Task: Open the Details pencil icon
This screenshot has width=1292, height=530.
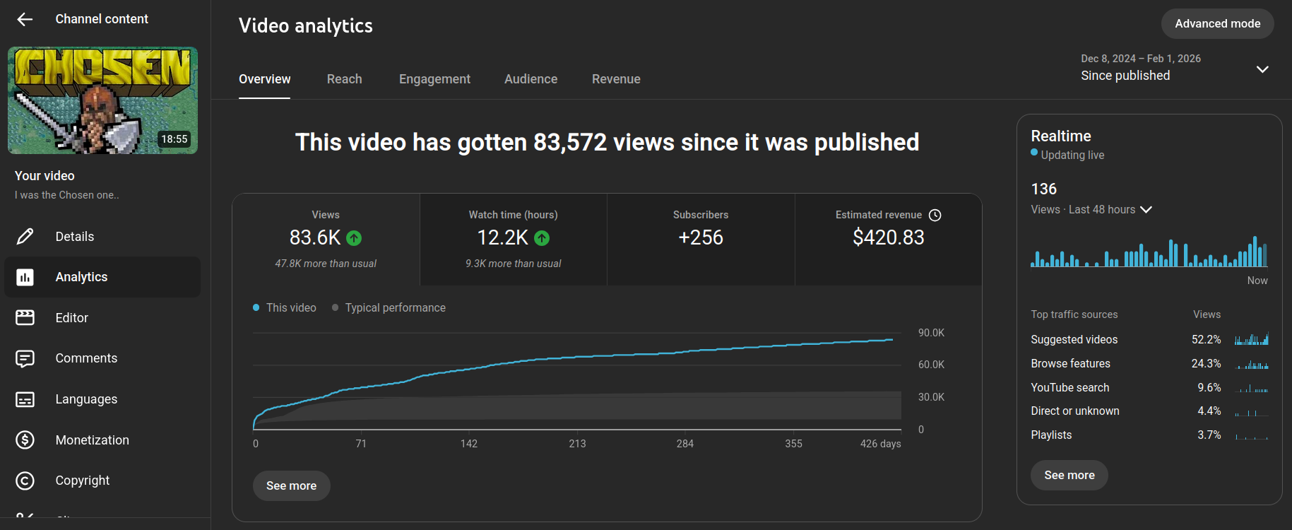Action: click(25, 237)
